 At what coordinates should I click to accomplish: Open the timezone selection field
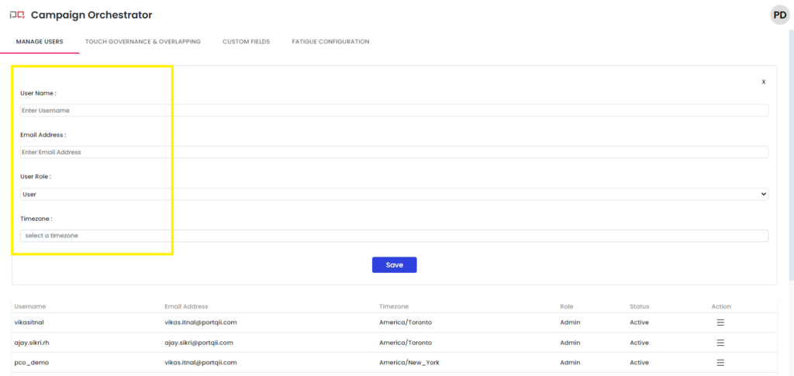coord(394,236)
